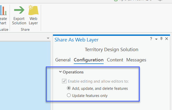This screenshot has width=172, height=110.
Task: Click the Create Chart icon
Action: [x=3, y=11]
